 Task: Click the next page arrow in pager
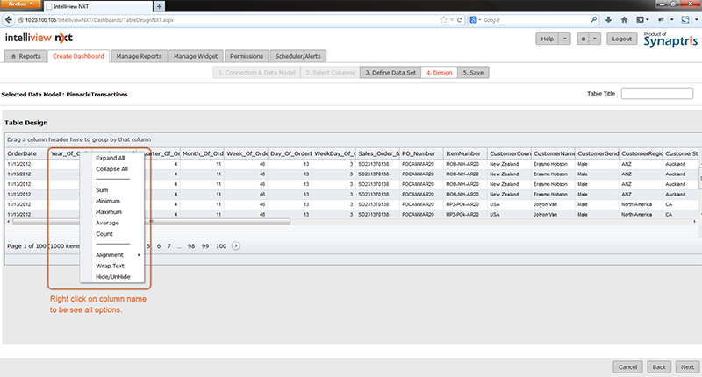235,246
